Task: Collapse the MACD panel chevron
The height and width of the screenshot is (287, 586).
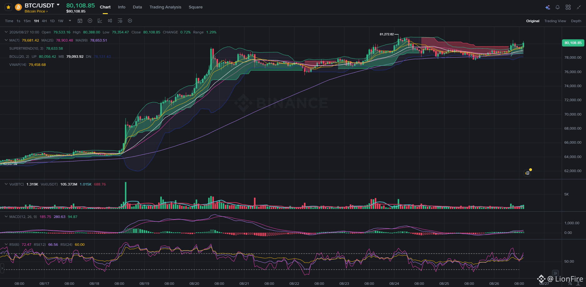Action: [6, 216]
